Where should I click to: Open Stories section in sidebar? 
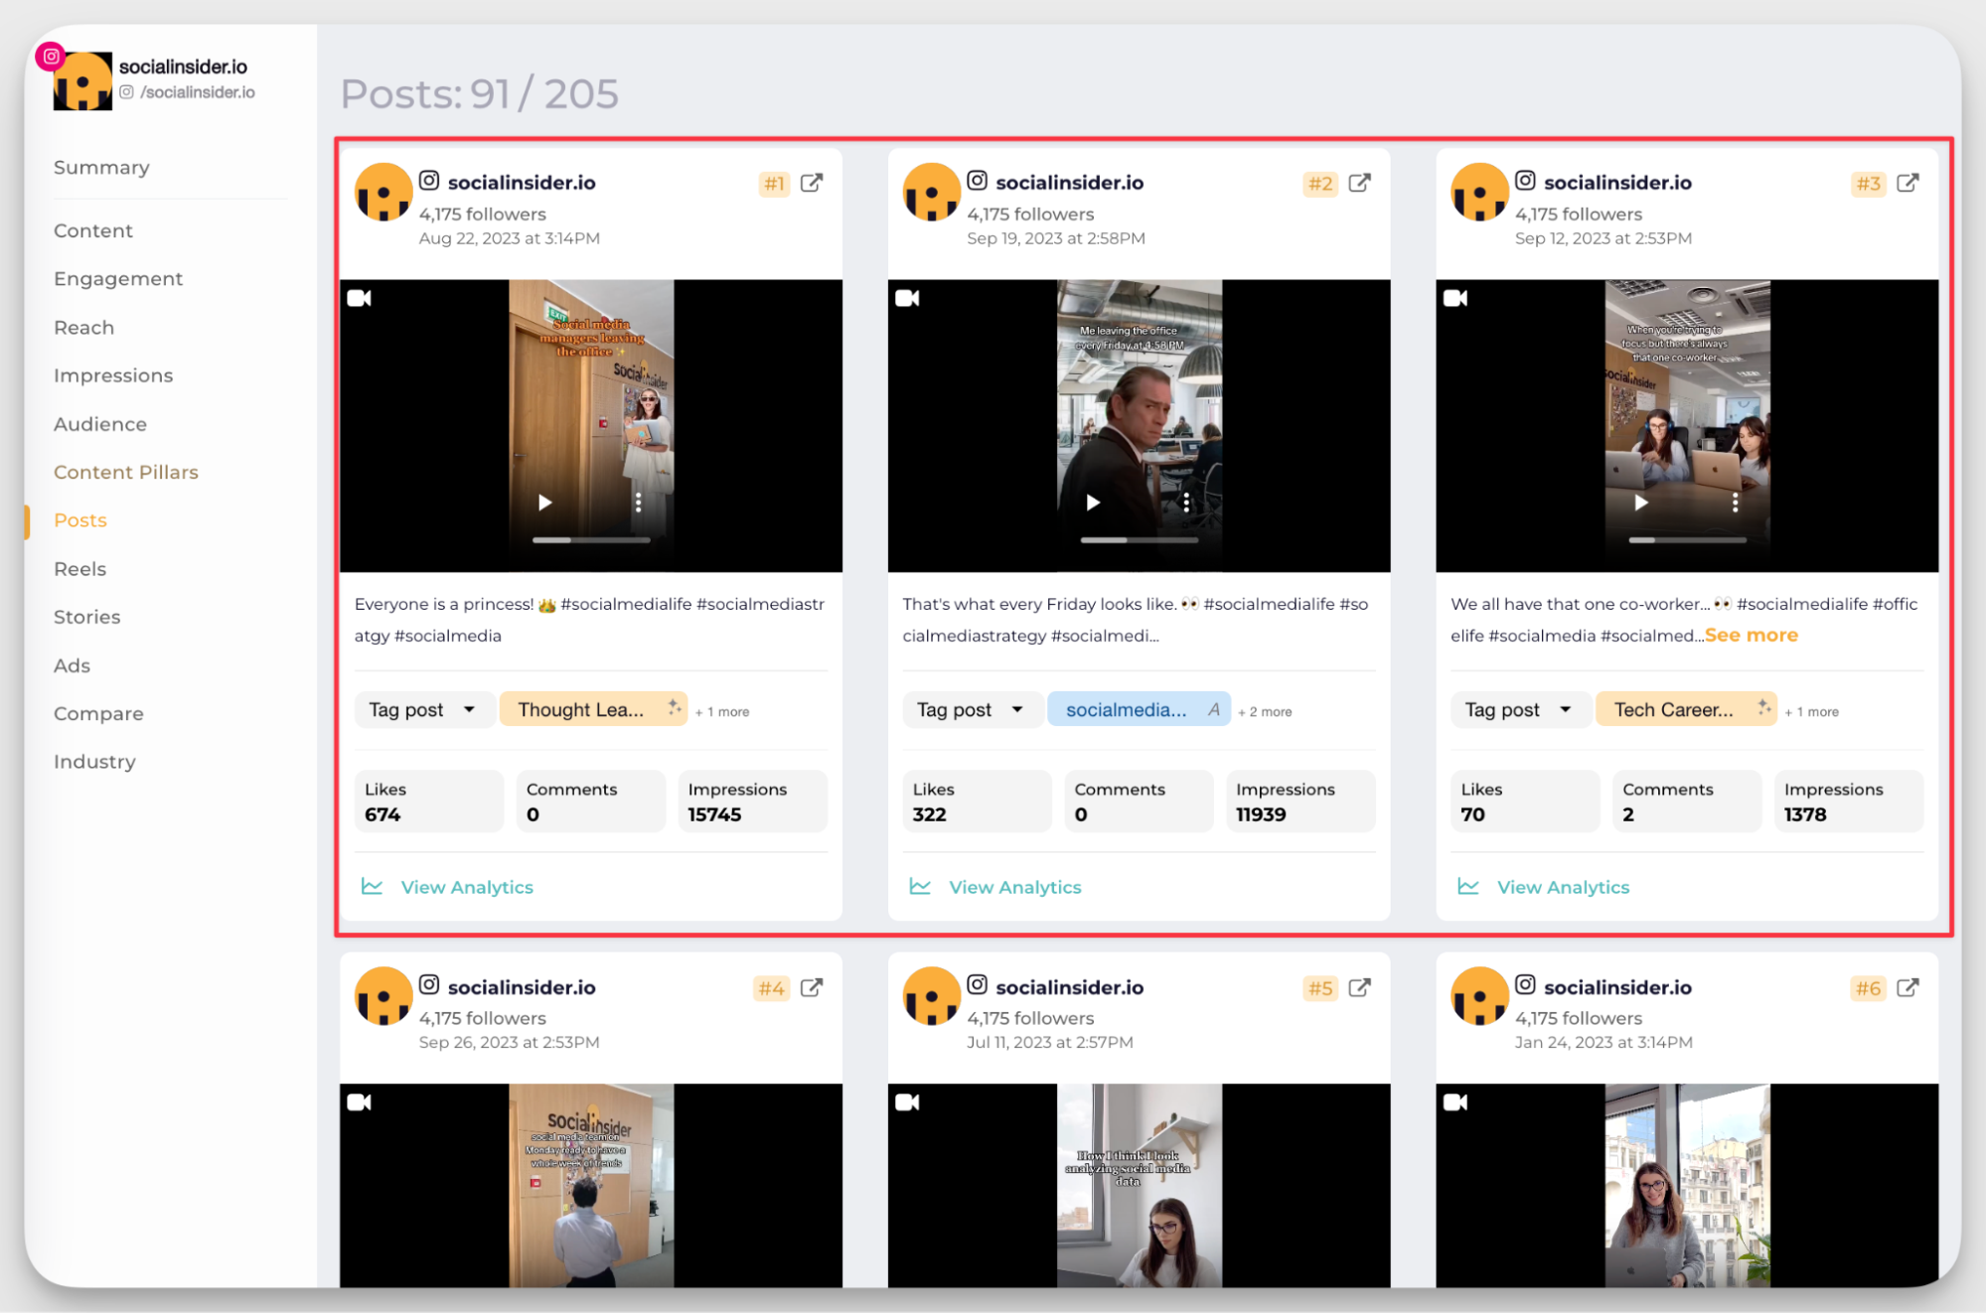87,617
